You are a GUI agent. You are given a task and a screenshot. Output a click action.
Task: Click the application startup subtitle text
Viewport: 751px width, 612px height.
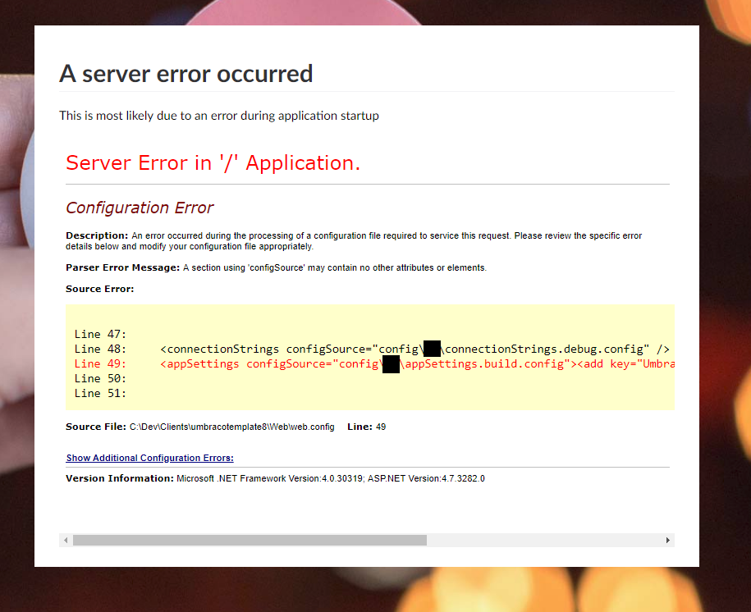click(219, 116)
